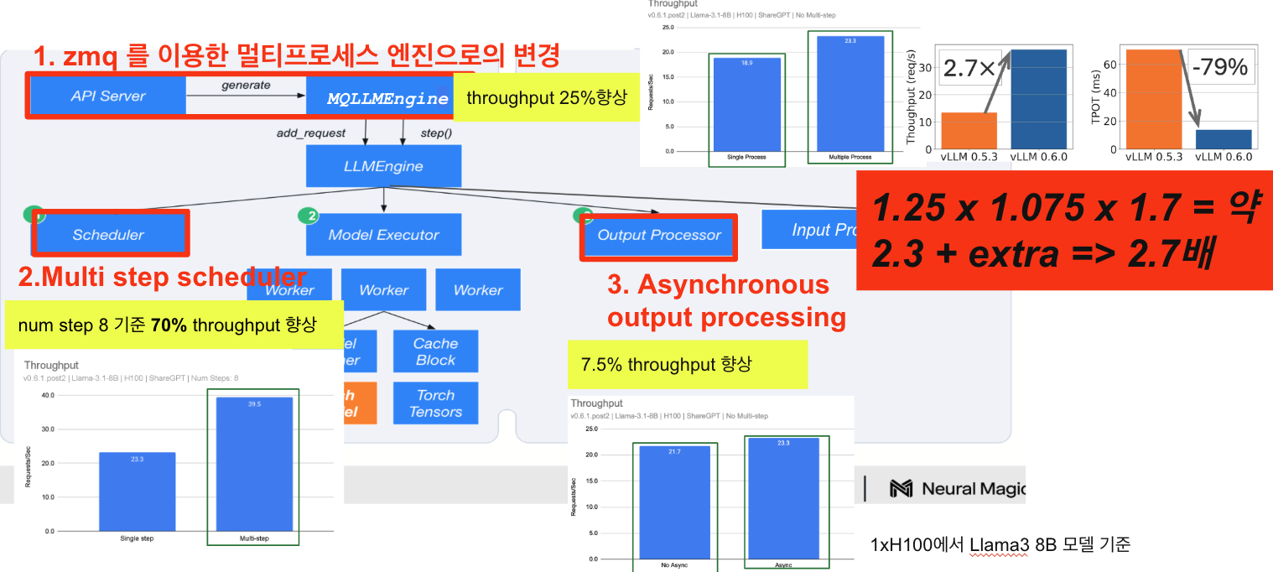Select the Output Processor box

[659, 235]
